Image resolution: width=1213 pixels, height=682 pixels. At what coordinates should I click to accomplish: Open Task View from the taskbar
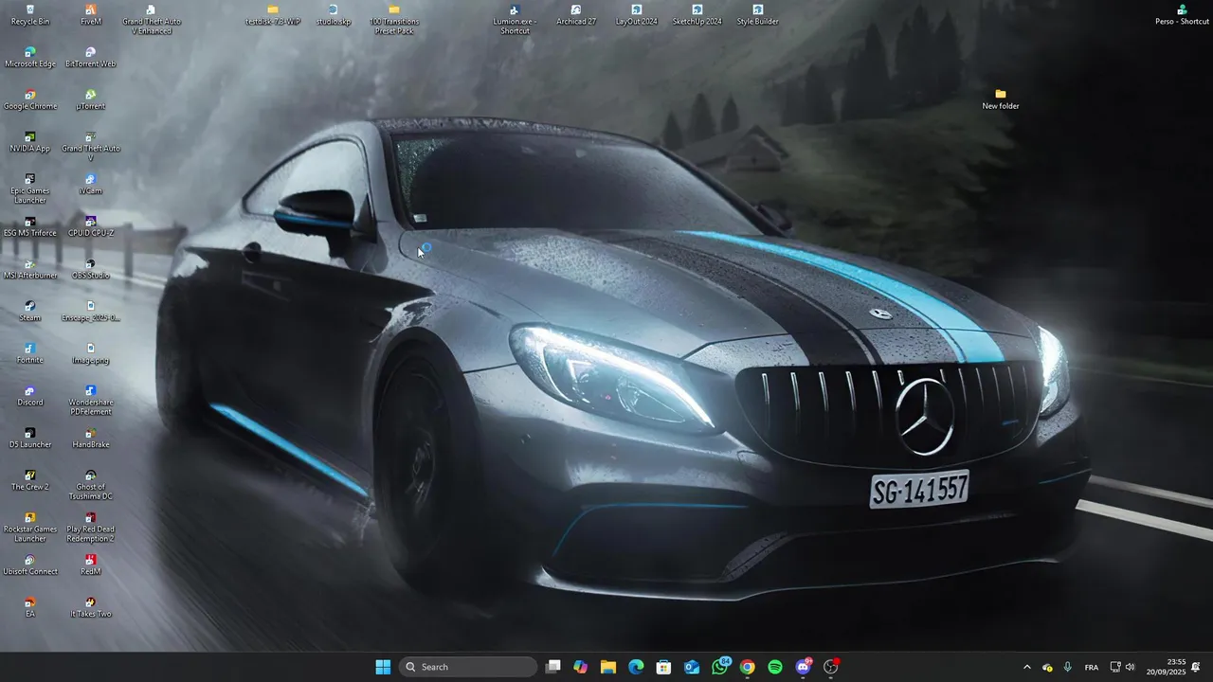point(553,667)
